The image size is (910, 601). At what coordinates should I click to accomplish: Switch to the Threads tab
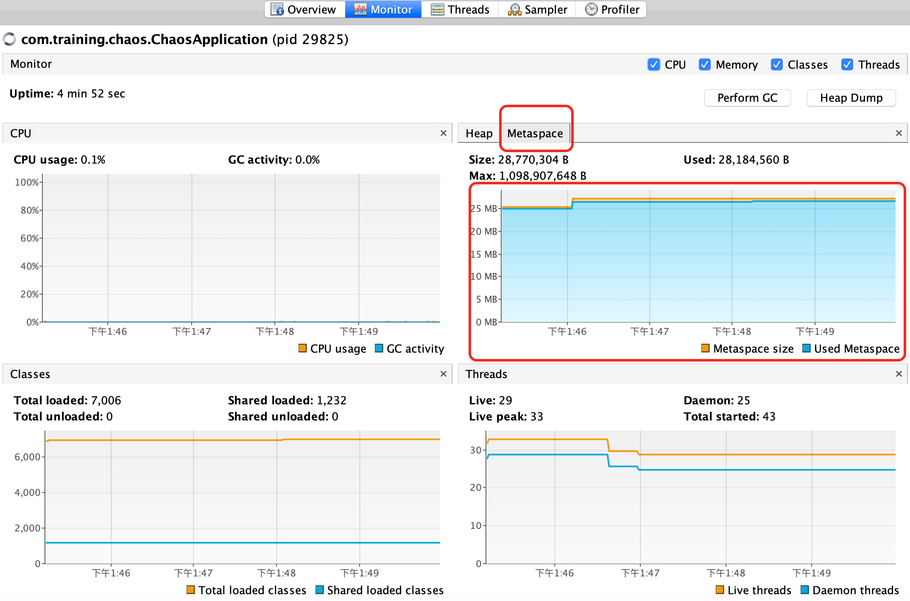tap(460, 9)
